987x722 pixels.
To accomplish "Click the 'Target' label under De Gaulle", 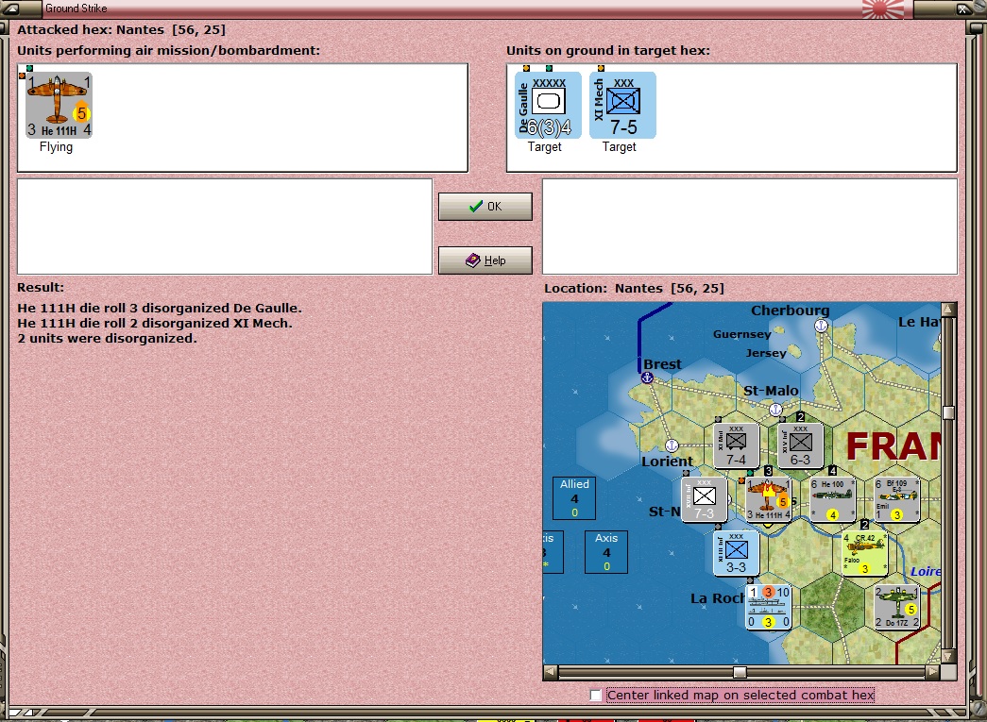I will point(544,147).
